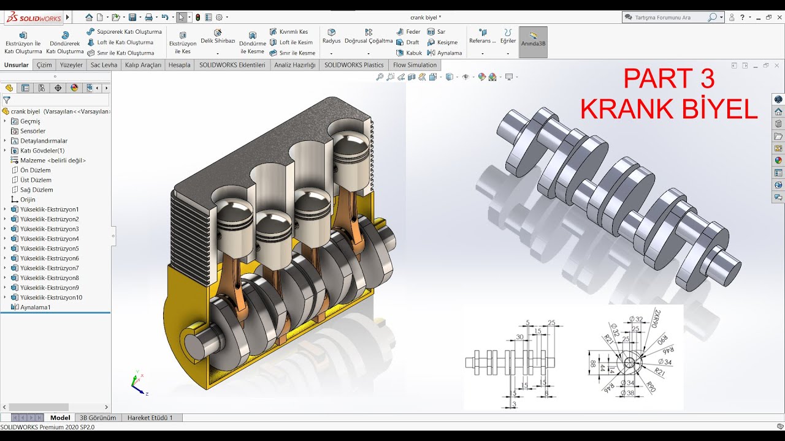The image size is (785, 441).
Task: Click Zoom to Fit magnifier icon
Action: (x=380, y=77)
